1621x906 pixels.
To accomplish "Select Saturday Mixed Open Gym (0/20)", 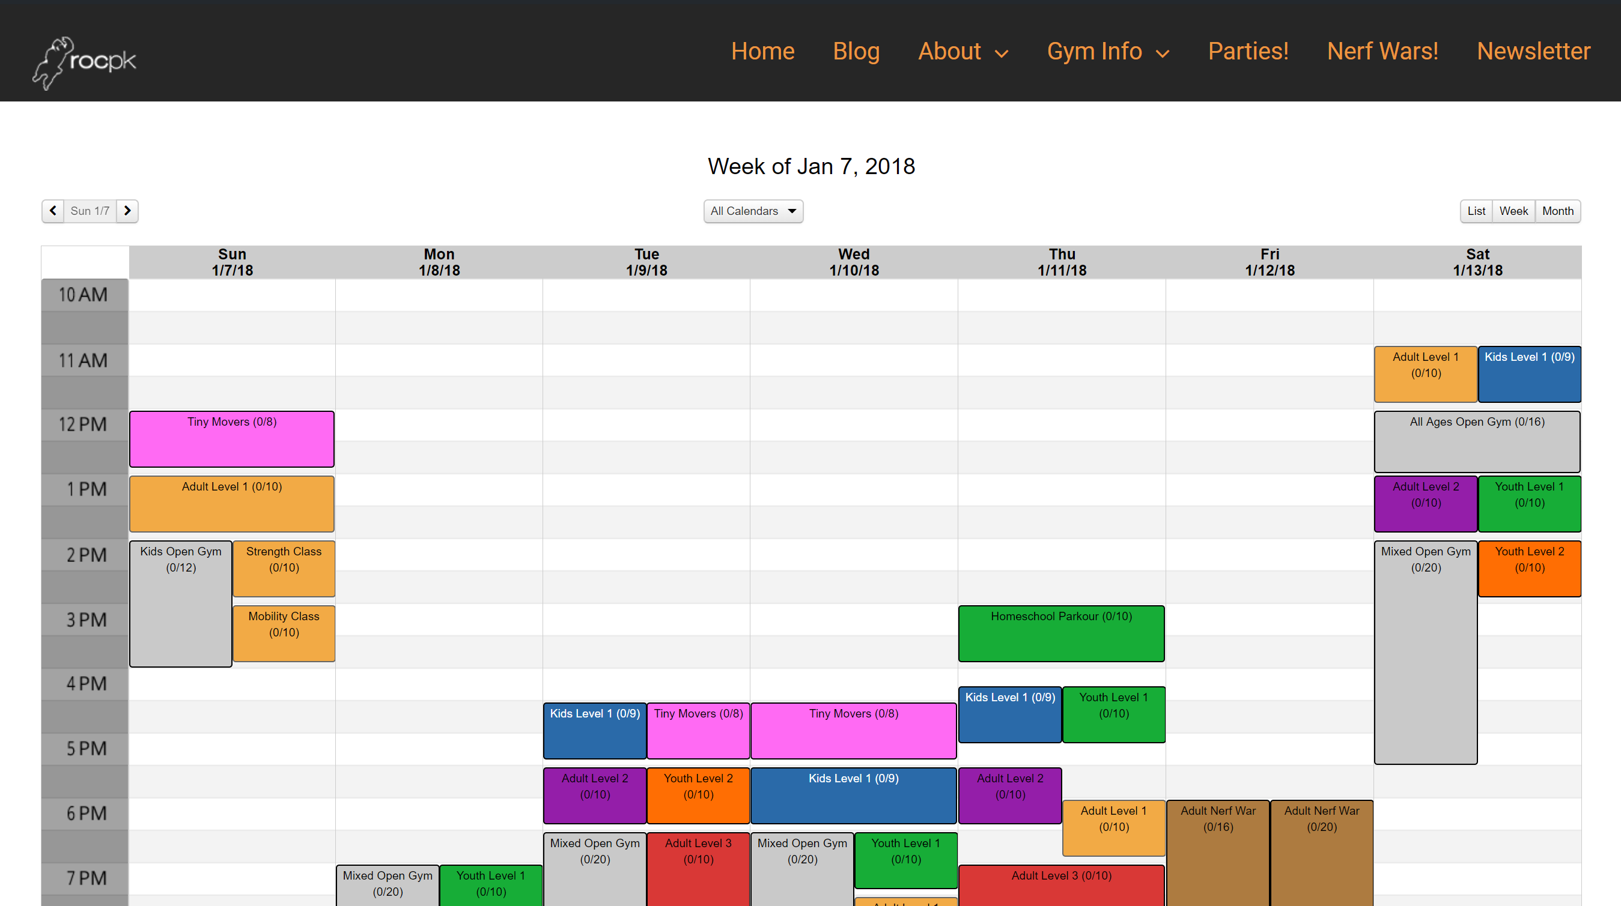I will (1425, 652).
